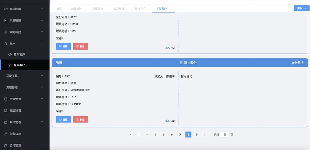The image size is (310, 150).
Task: Click 身份证号 value 31211
Action: pos(74,17)
